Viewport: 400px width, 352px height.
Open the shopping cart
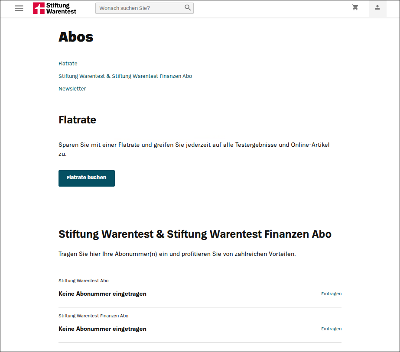click(x=355, y=8)
